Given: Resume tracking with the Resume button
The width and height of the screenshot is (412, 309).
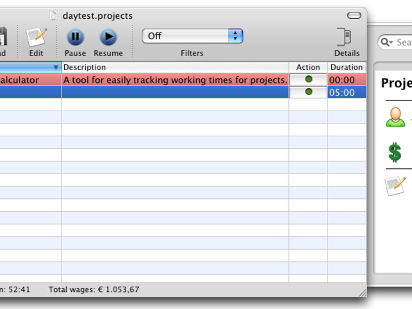Looking at the screenshot, I should [x=108, y=37].
